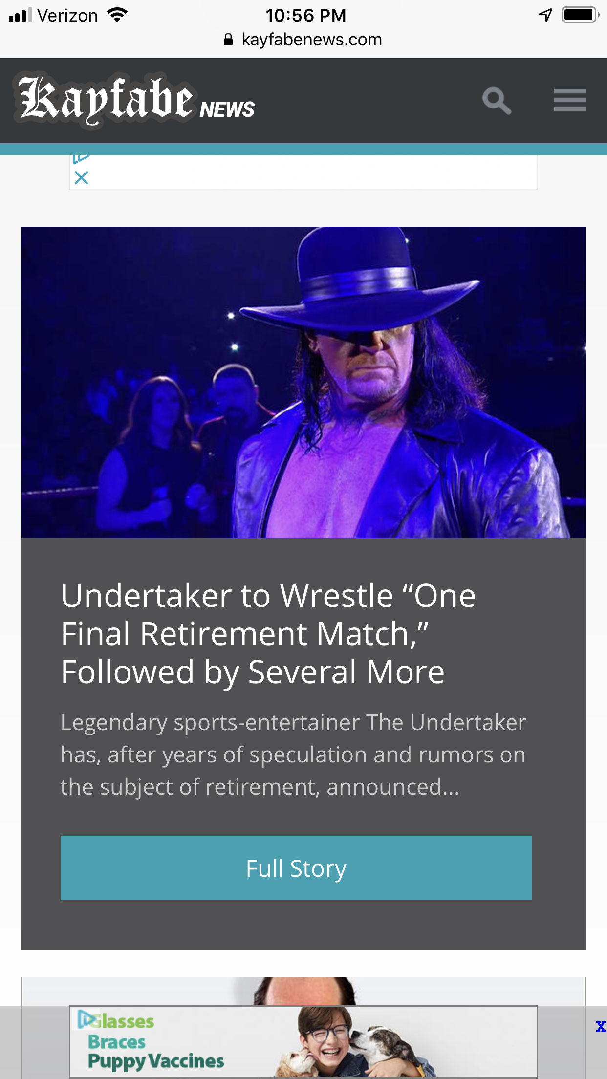Tap the 10:56 PM clock
Screen dimensions: 607x1079
pos(305,16)
